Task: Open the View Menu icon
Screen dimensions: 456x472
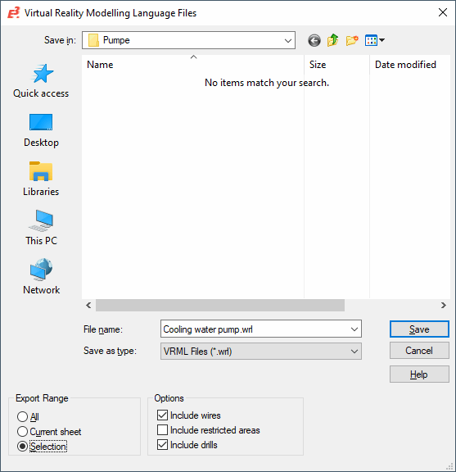Action: tap(374, 40)
